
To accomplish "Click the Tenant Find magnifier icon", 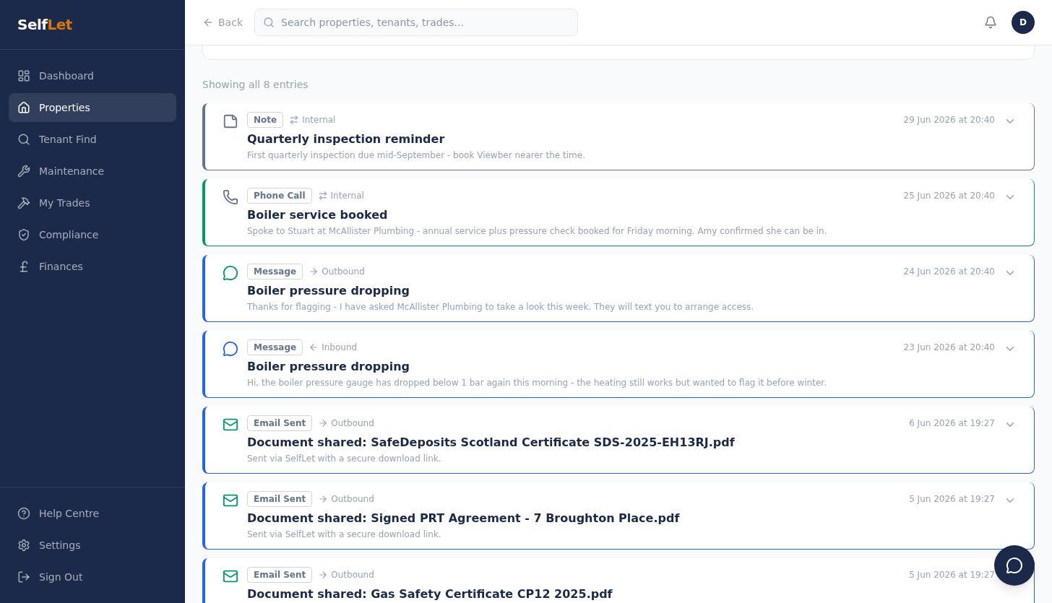I will 24,139.
